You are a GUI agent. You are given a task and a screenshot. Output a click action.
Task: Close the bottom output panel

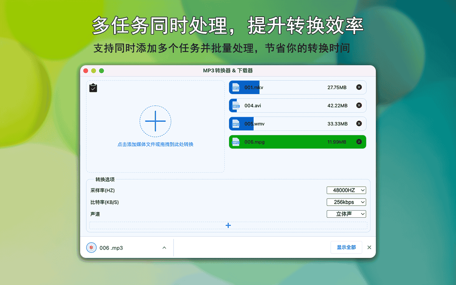[369, 247]
